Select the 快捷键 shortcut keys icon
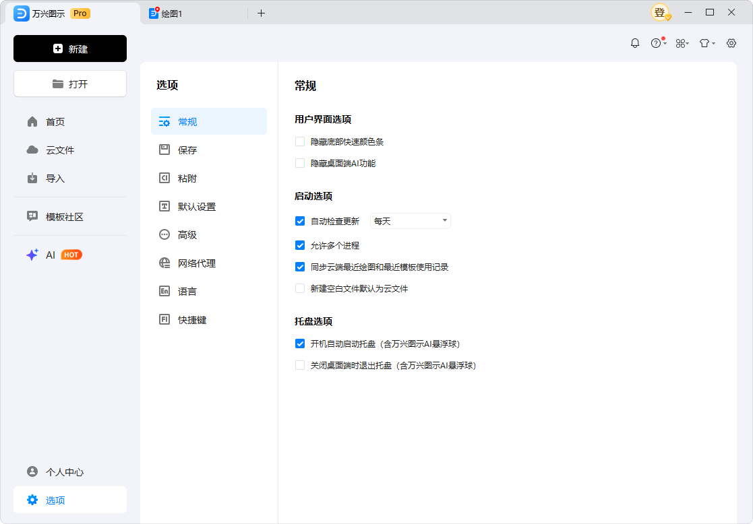Viewport: 753px width, 524px height. [x=164, y=319]
